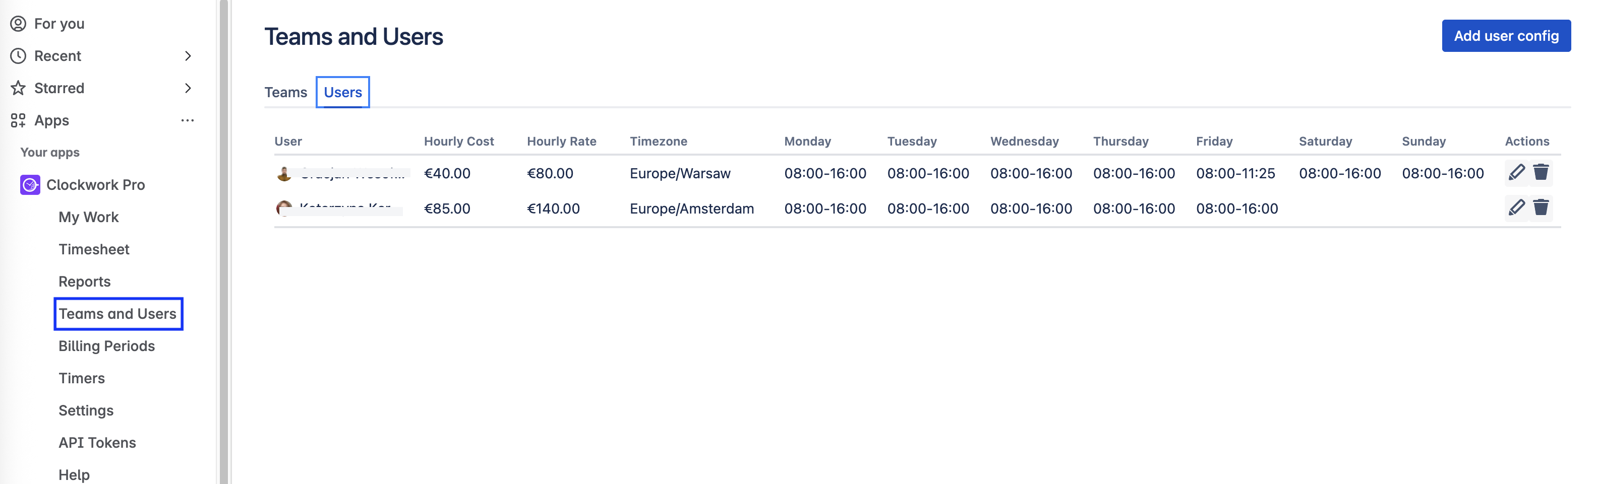Delete the Europe/Warsaw user config via trash icon
Viewport: 1597px width, 484px height.
click(1541, 173)
